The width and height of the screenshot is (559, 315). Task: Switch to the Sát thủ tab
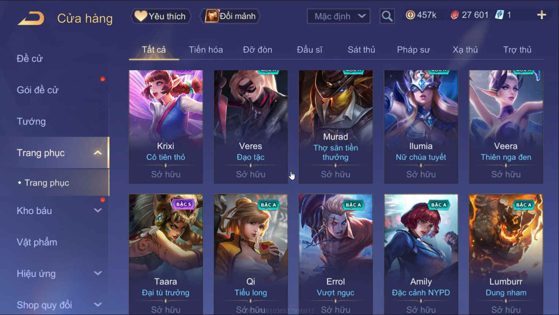(x=361, y=50)
